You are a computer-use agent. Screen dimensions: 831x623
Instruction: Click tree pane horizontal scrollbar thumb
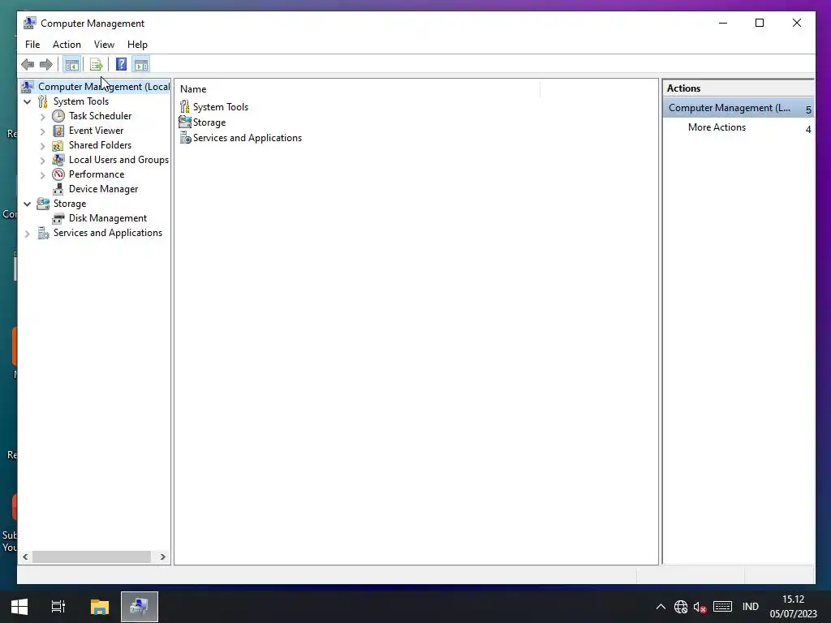(x=91, y=556)
